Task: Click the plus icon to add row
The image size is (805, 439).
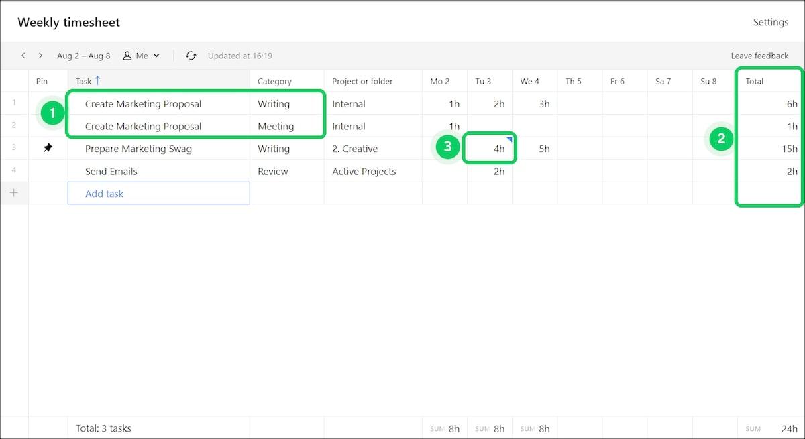Action: [x=14, y=194]
